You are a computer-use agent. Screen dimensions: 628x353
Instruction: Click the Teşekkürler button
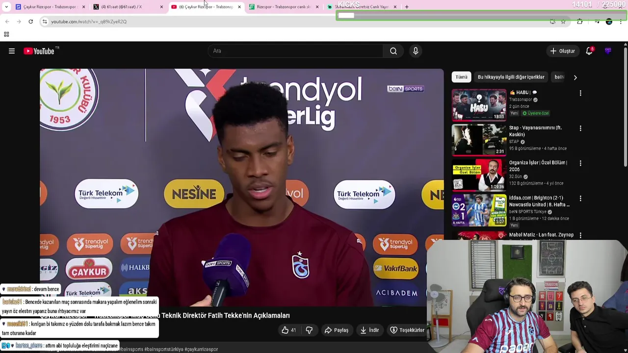(407, 330)
